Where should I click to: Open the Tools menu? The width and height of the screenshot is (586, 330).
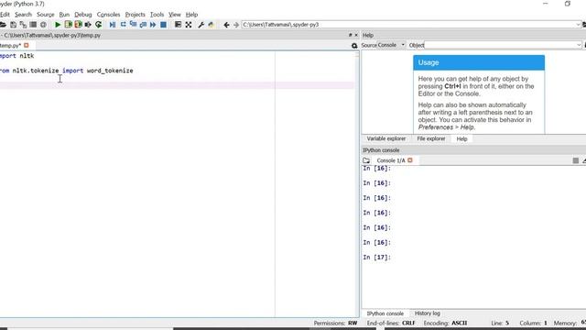(157, 15)
